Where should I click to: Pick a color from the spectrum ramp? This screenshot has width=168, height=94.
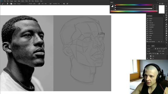(x=134, y=11)
